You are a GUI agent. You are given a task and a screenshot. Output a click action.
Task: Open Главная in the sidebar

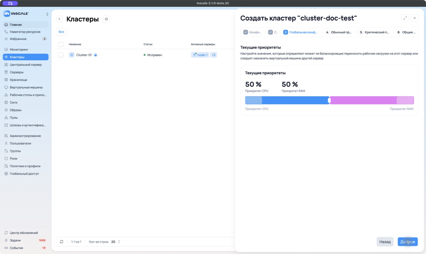[25, 24]
